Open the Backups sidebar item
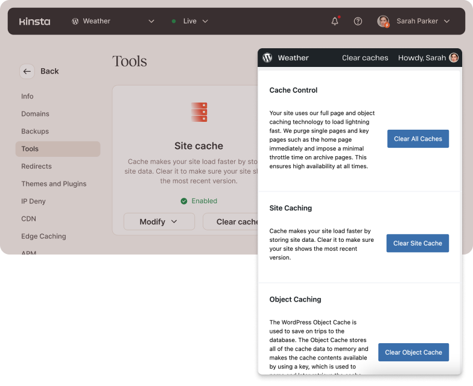This screenshot has height=386, width=473. pyautogui.click(x=35, y=131)
